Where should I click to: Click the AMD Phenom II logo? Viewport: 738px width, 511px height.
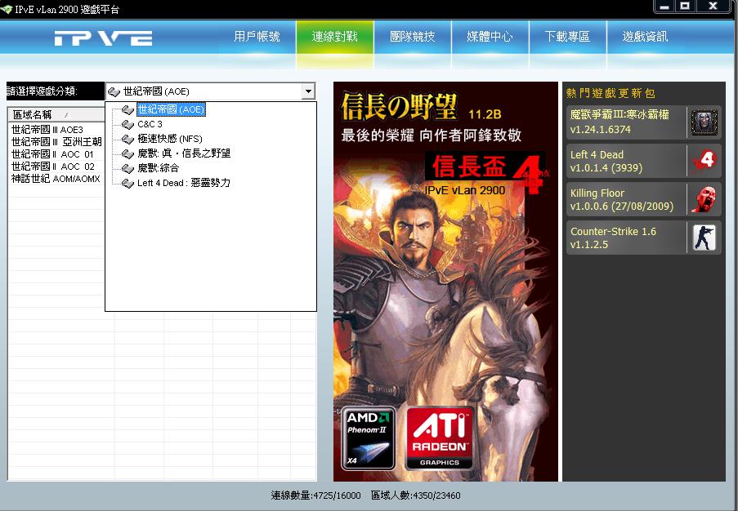click(368, 438)
